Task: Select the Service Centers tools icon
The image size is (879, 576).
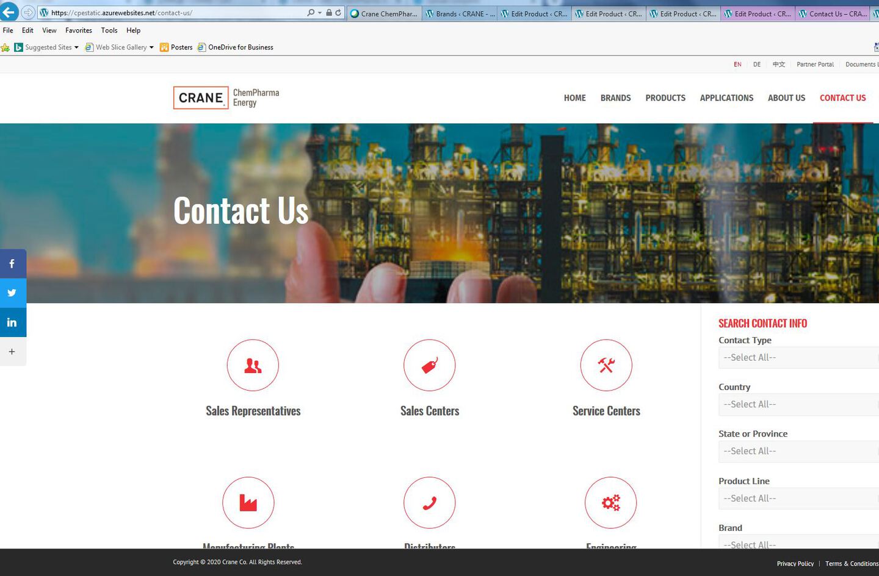Action: pyautogui.click(x=606, y=365)
